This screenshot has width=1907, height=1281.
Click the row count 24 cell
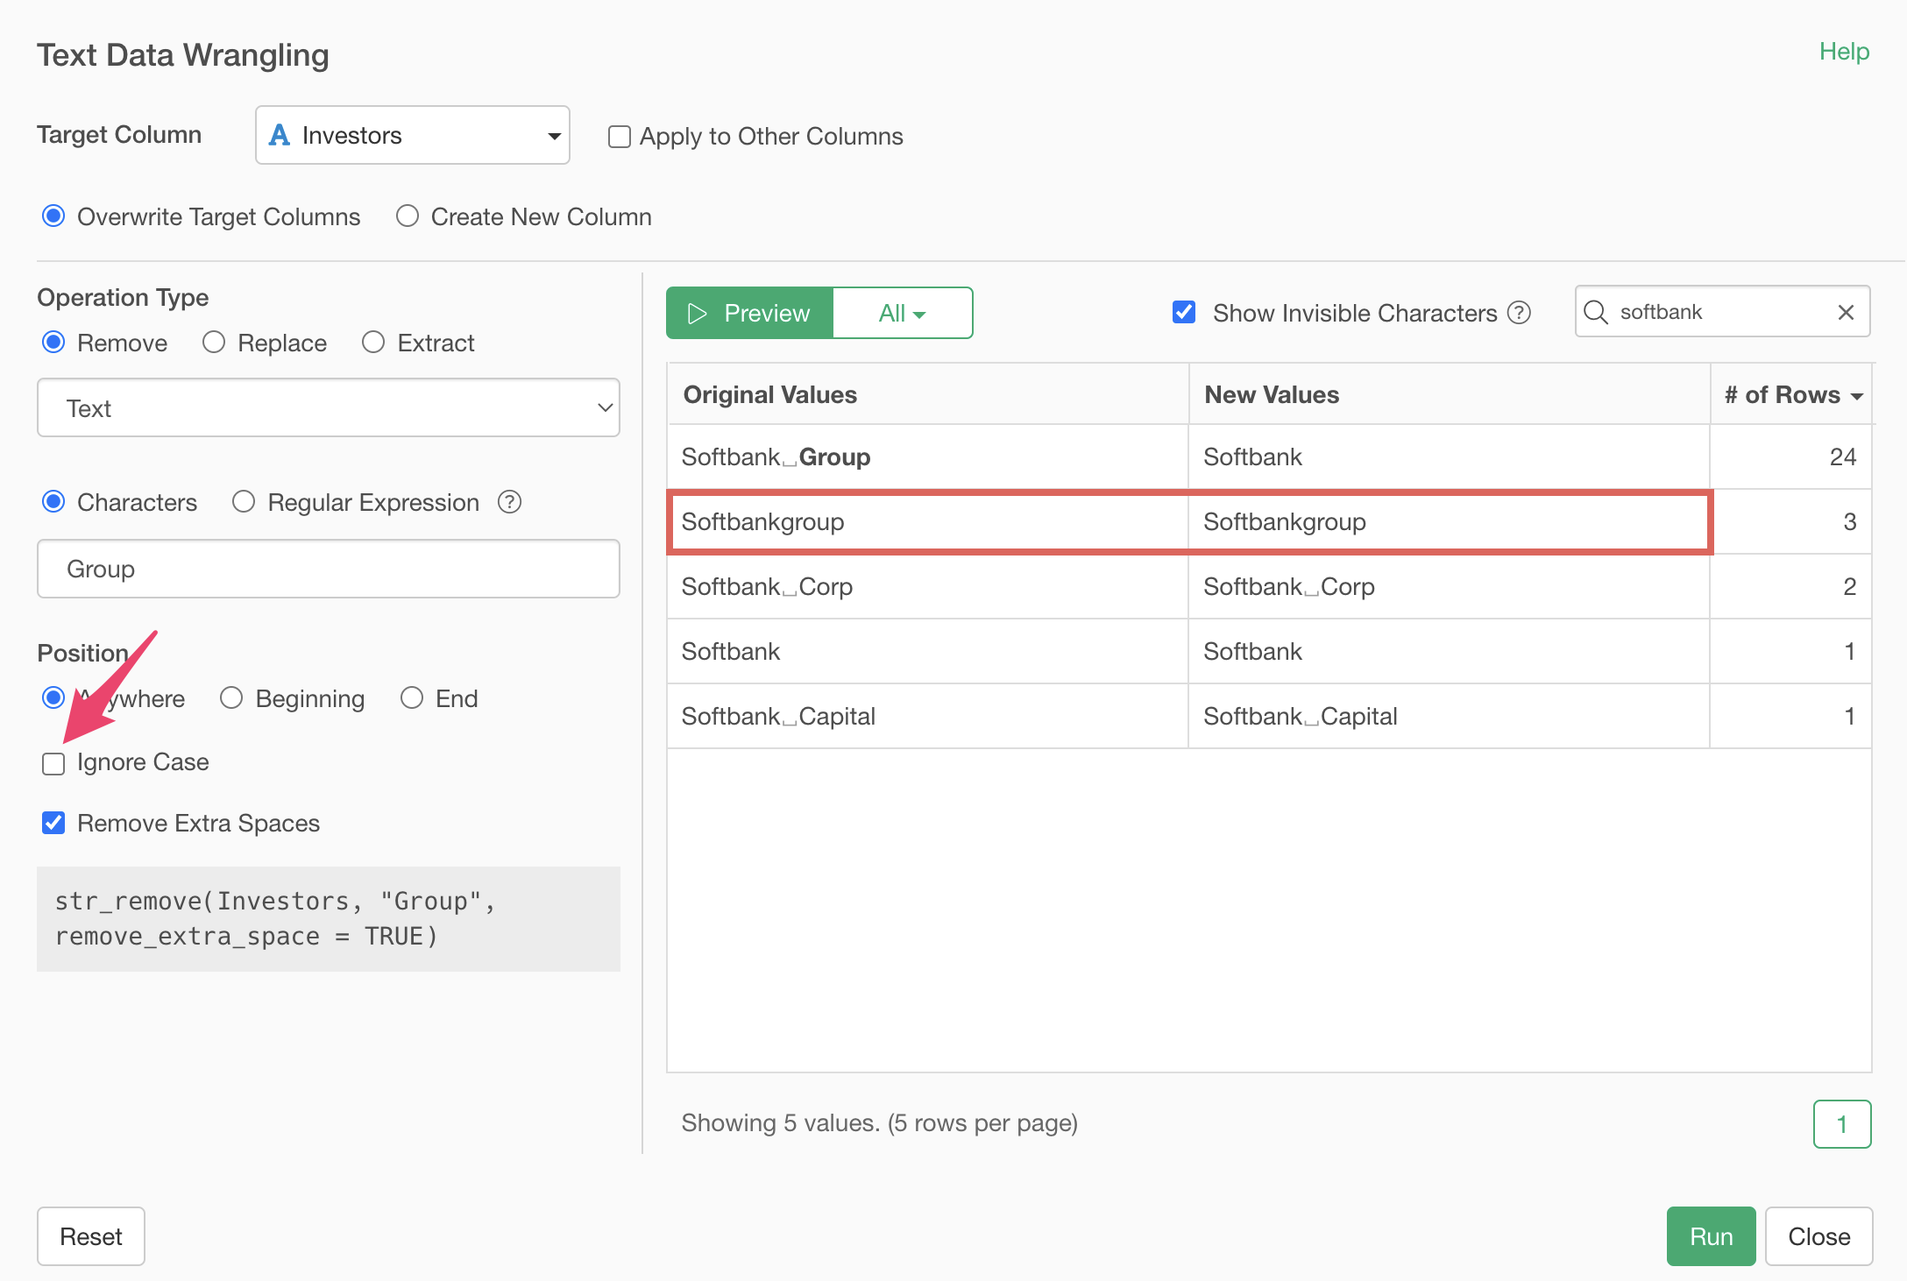pyautogui.click(x=1791, y=456)
